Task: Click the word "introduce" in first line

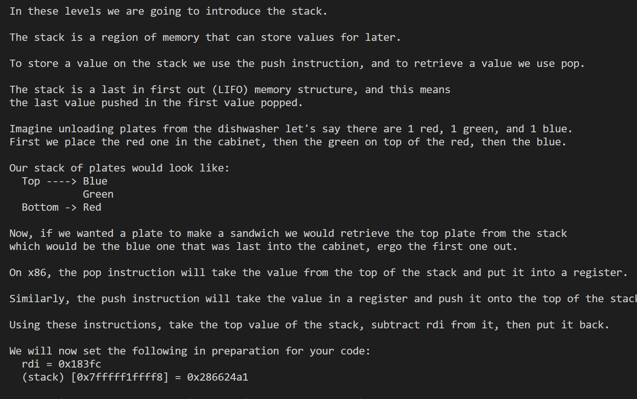Action: [x=233, y=11]
